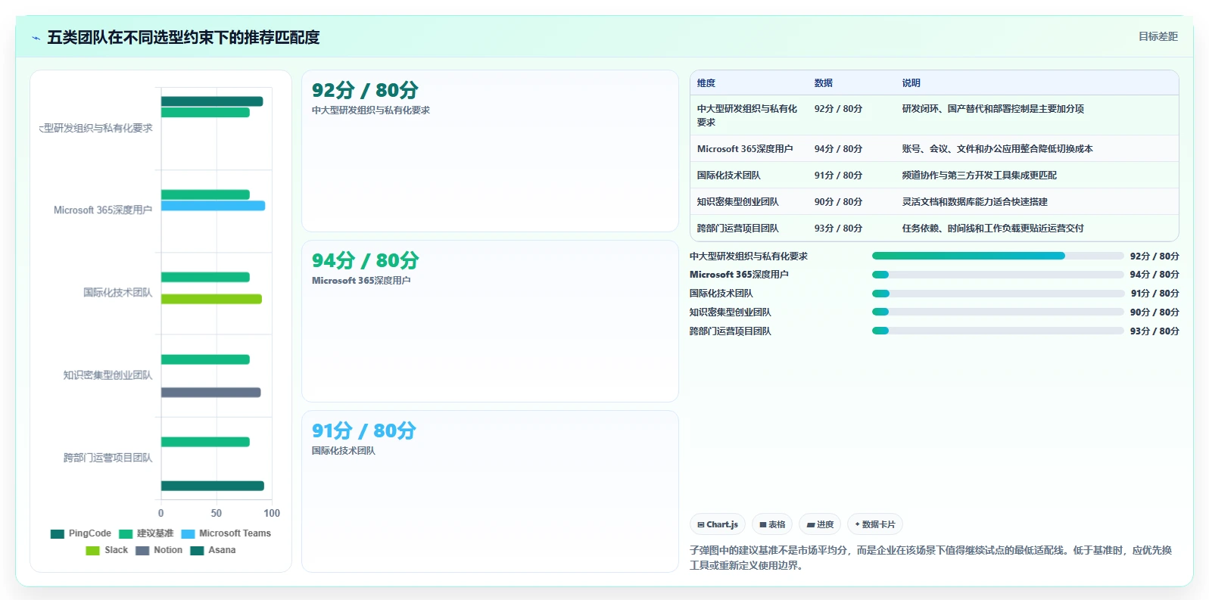The height and width of the screenshot is (600, 1209).
Task: Click table row cell 中大型研发组织与私有化要求
Action: [747, 115]
